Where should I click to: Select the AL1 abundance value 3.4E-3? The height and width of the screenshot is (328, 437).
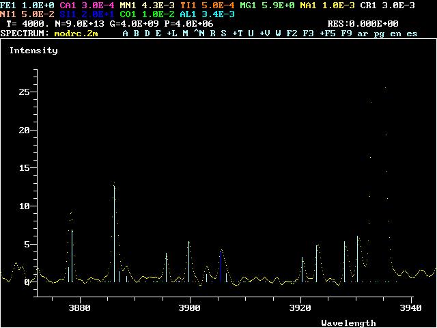[218, 14]
